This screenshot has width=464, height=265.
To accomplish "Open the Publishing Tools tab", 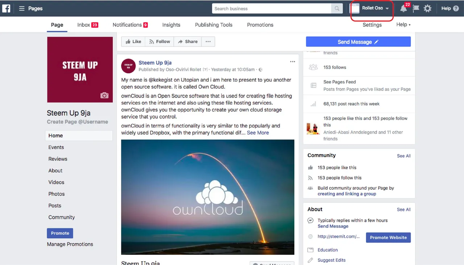I will [214, 25].
